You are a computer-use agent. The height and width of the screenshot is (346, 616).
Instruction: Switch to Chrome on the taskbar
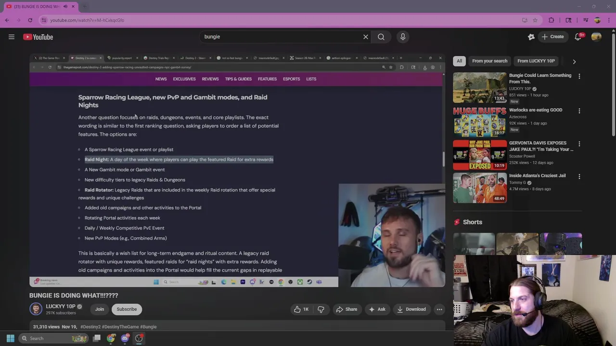111,338
